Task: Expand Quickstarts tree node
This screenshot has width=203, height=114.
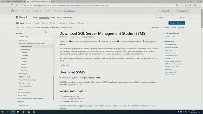Action: (20, 55)
